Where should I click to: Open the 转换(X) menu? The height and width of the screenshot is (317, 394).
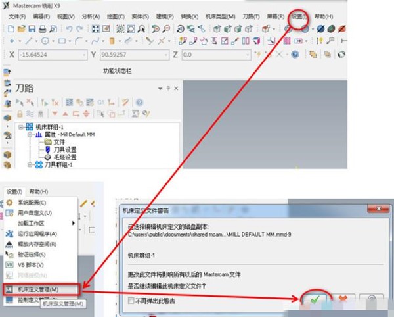(x=190, y=16)
